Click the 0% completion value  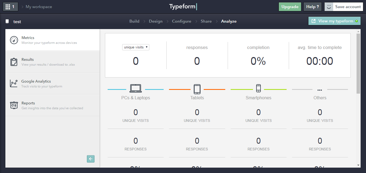258,61
